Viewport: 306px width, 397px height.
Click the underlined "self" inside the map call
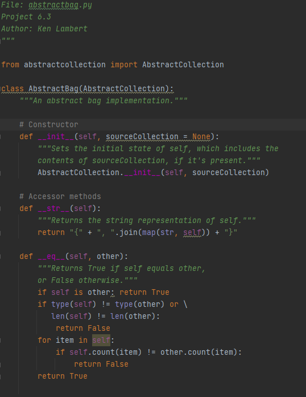pos(192,232)
